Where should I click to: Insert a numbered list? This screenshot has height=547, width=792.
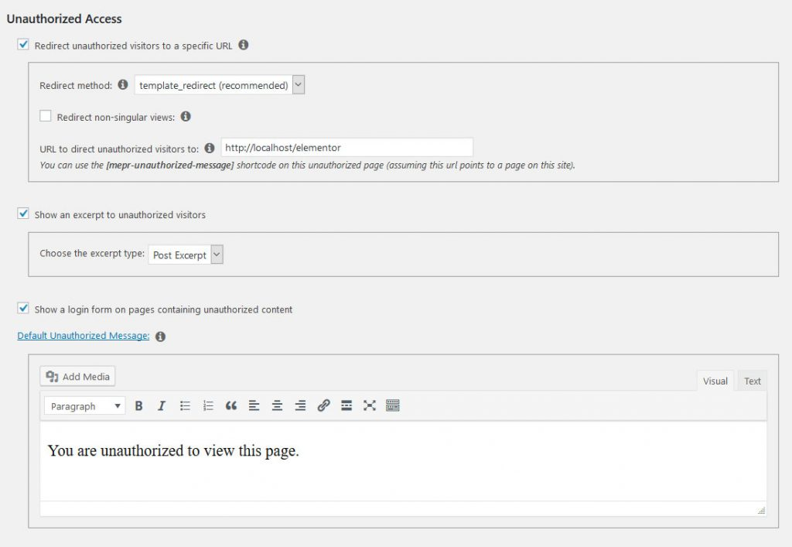208,405
